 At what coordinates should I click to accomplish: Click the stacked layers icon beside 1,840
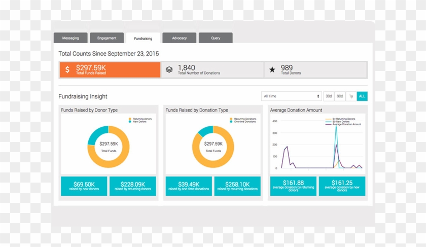point(169,69)
